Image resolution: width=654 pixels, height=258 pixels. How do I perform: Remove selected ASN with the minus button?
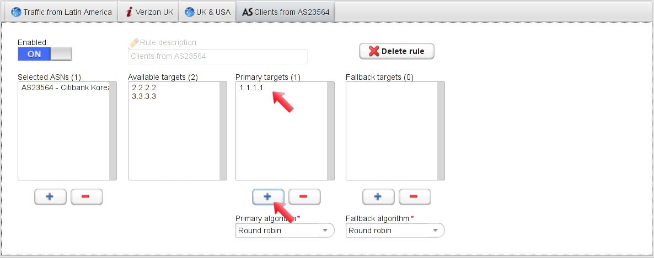(87, 197)
